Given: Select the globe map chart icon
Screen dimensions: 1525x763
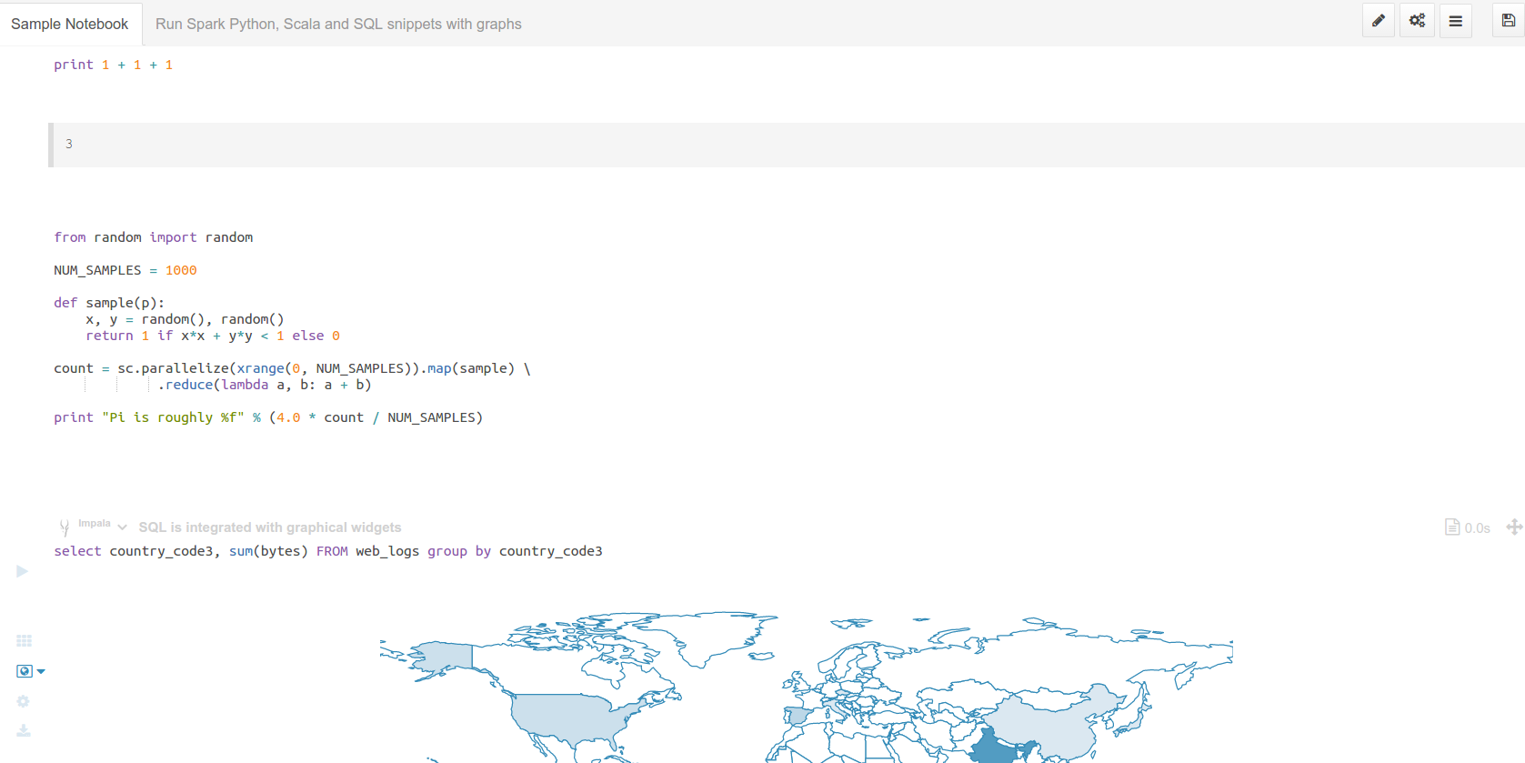Looking at the screenshot, I should point(25,671).
